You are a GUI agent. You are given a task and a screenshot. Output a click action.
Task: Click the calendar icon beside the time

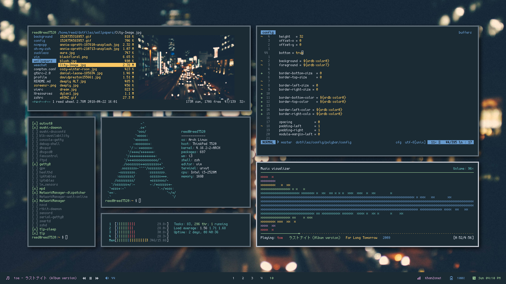[x=474, y=278]
